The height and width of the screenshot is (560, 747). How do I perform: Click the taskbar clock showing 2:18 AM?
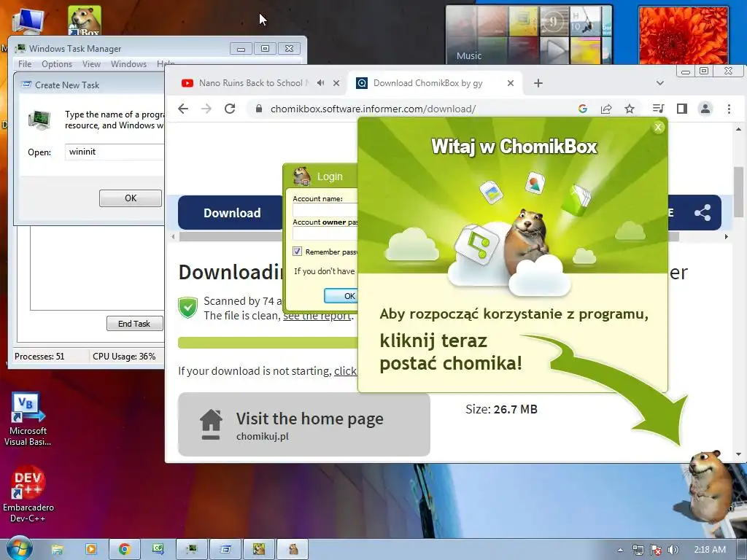click(x=710, y=550)
